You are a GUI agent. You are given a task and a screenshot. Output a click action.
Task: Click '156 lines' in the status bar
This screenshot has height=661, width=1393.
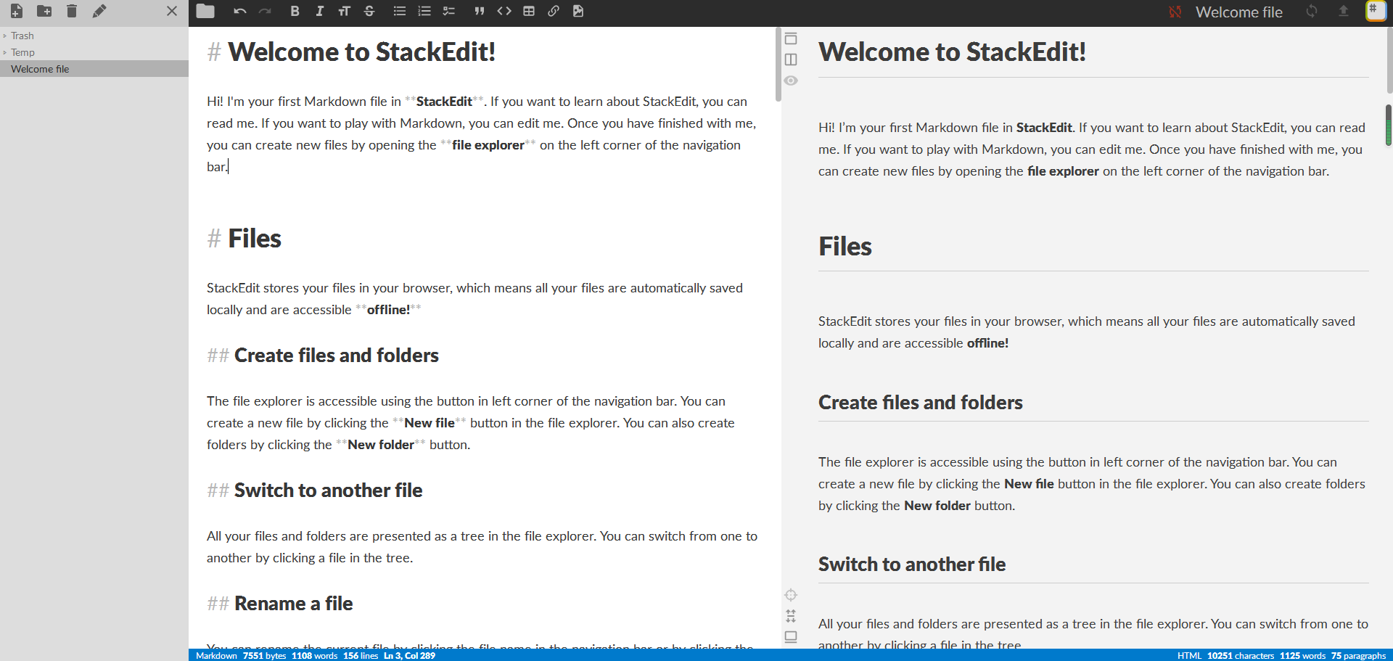(361, 656)
